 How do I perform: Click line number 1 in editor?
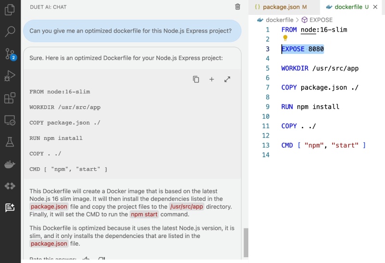(x=268, y=30)
